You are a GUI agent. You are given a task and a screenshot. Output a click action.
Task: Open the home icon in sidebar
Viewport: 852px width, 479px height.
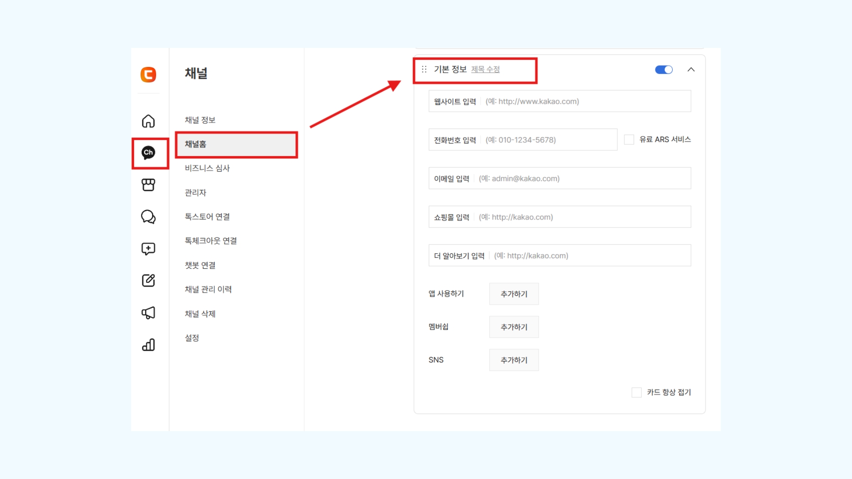point(148,121)
